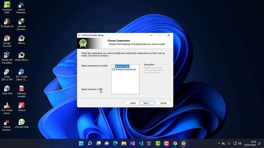The width and height of the screenshot is (264, 148).
Task: Select Oracle VM VirtualBox desktop icon
Action: coord(7,58)
